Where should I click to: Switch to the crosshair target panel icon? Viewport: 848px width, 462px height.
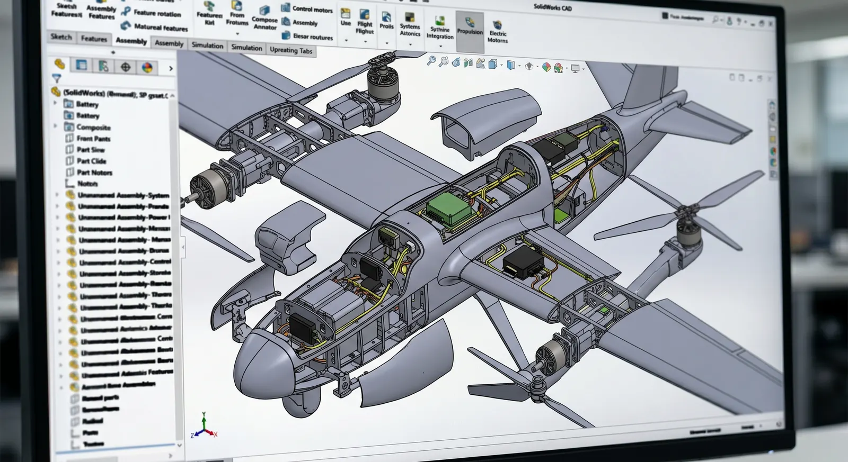pyautogui.click(x=125, y=67)
